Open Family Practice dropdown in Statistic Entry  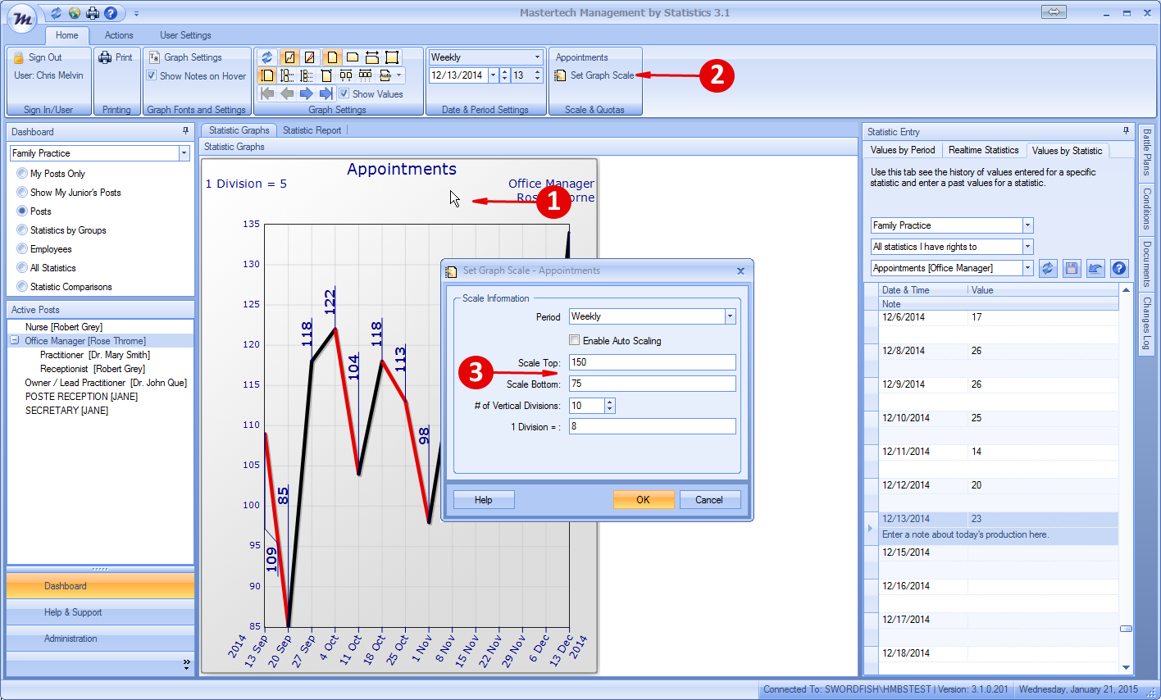(x=1027, y=225)
